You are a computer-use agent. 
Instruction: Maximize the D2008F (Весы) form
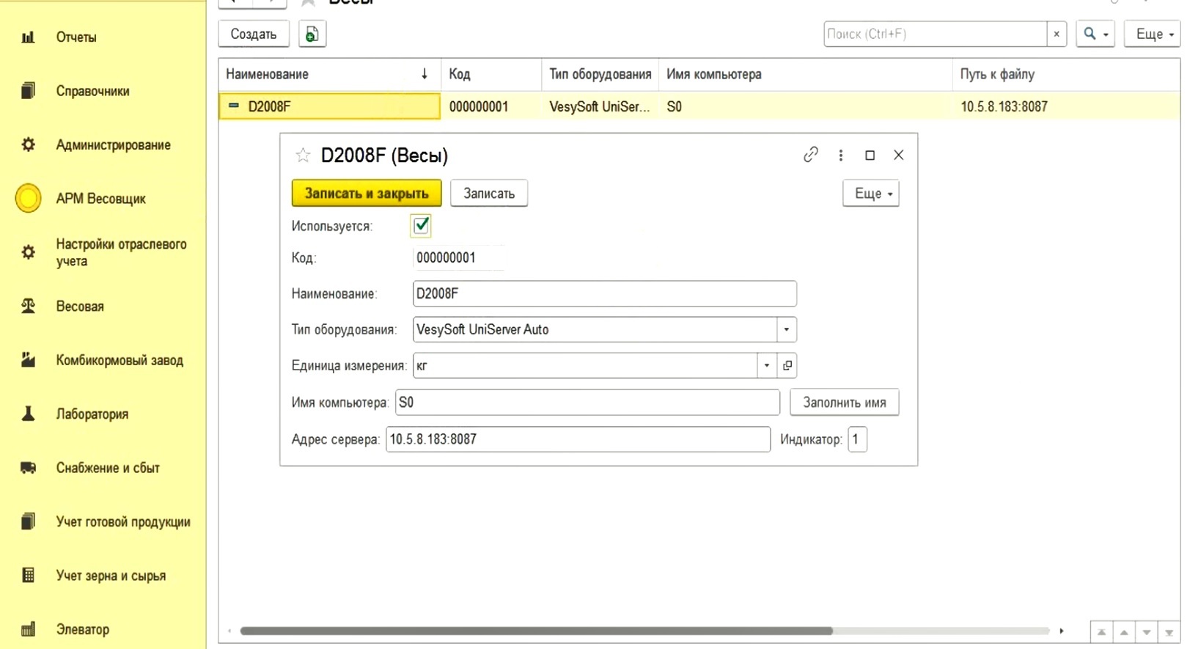pos(870,155)
